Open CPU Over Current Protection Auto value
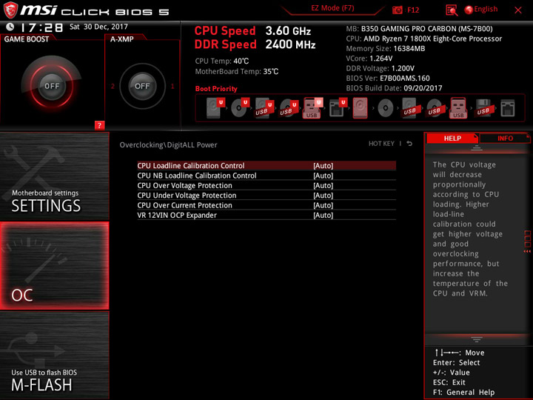Image resolution: width=533 pixels, height=400 pixels. tap(323, 205)
